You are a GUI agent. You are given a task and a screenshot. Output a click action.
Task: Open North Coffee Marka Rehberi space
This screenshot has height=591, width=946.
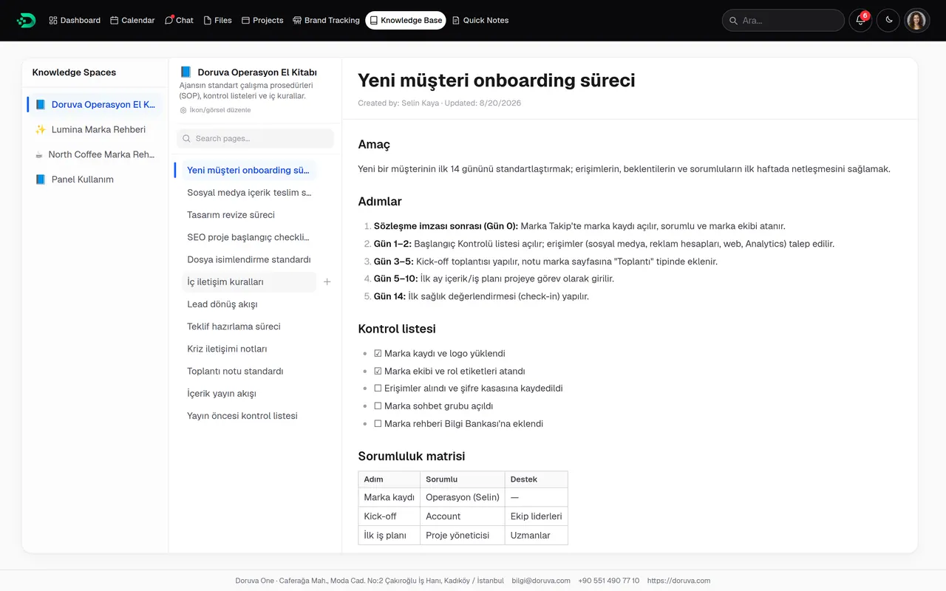click(95, 154)
